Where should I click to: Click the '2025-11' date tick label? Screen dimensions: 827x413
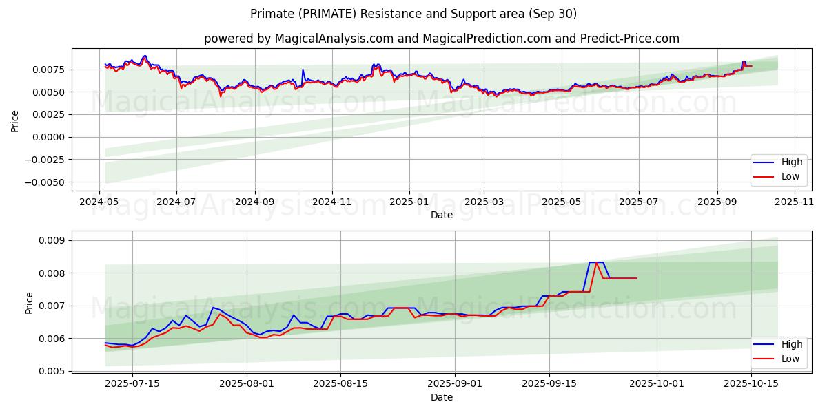(794, 201)
